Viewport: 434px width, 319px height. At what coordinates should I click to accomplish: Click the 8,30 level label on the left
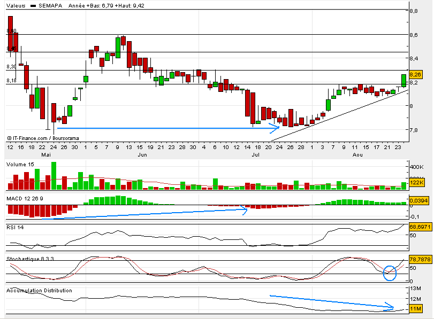(11, 66)
